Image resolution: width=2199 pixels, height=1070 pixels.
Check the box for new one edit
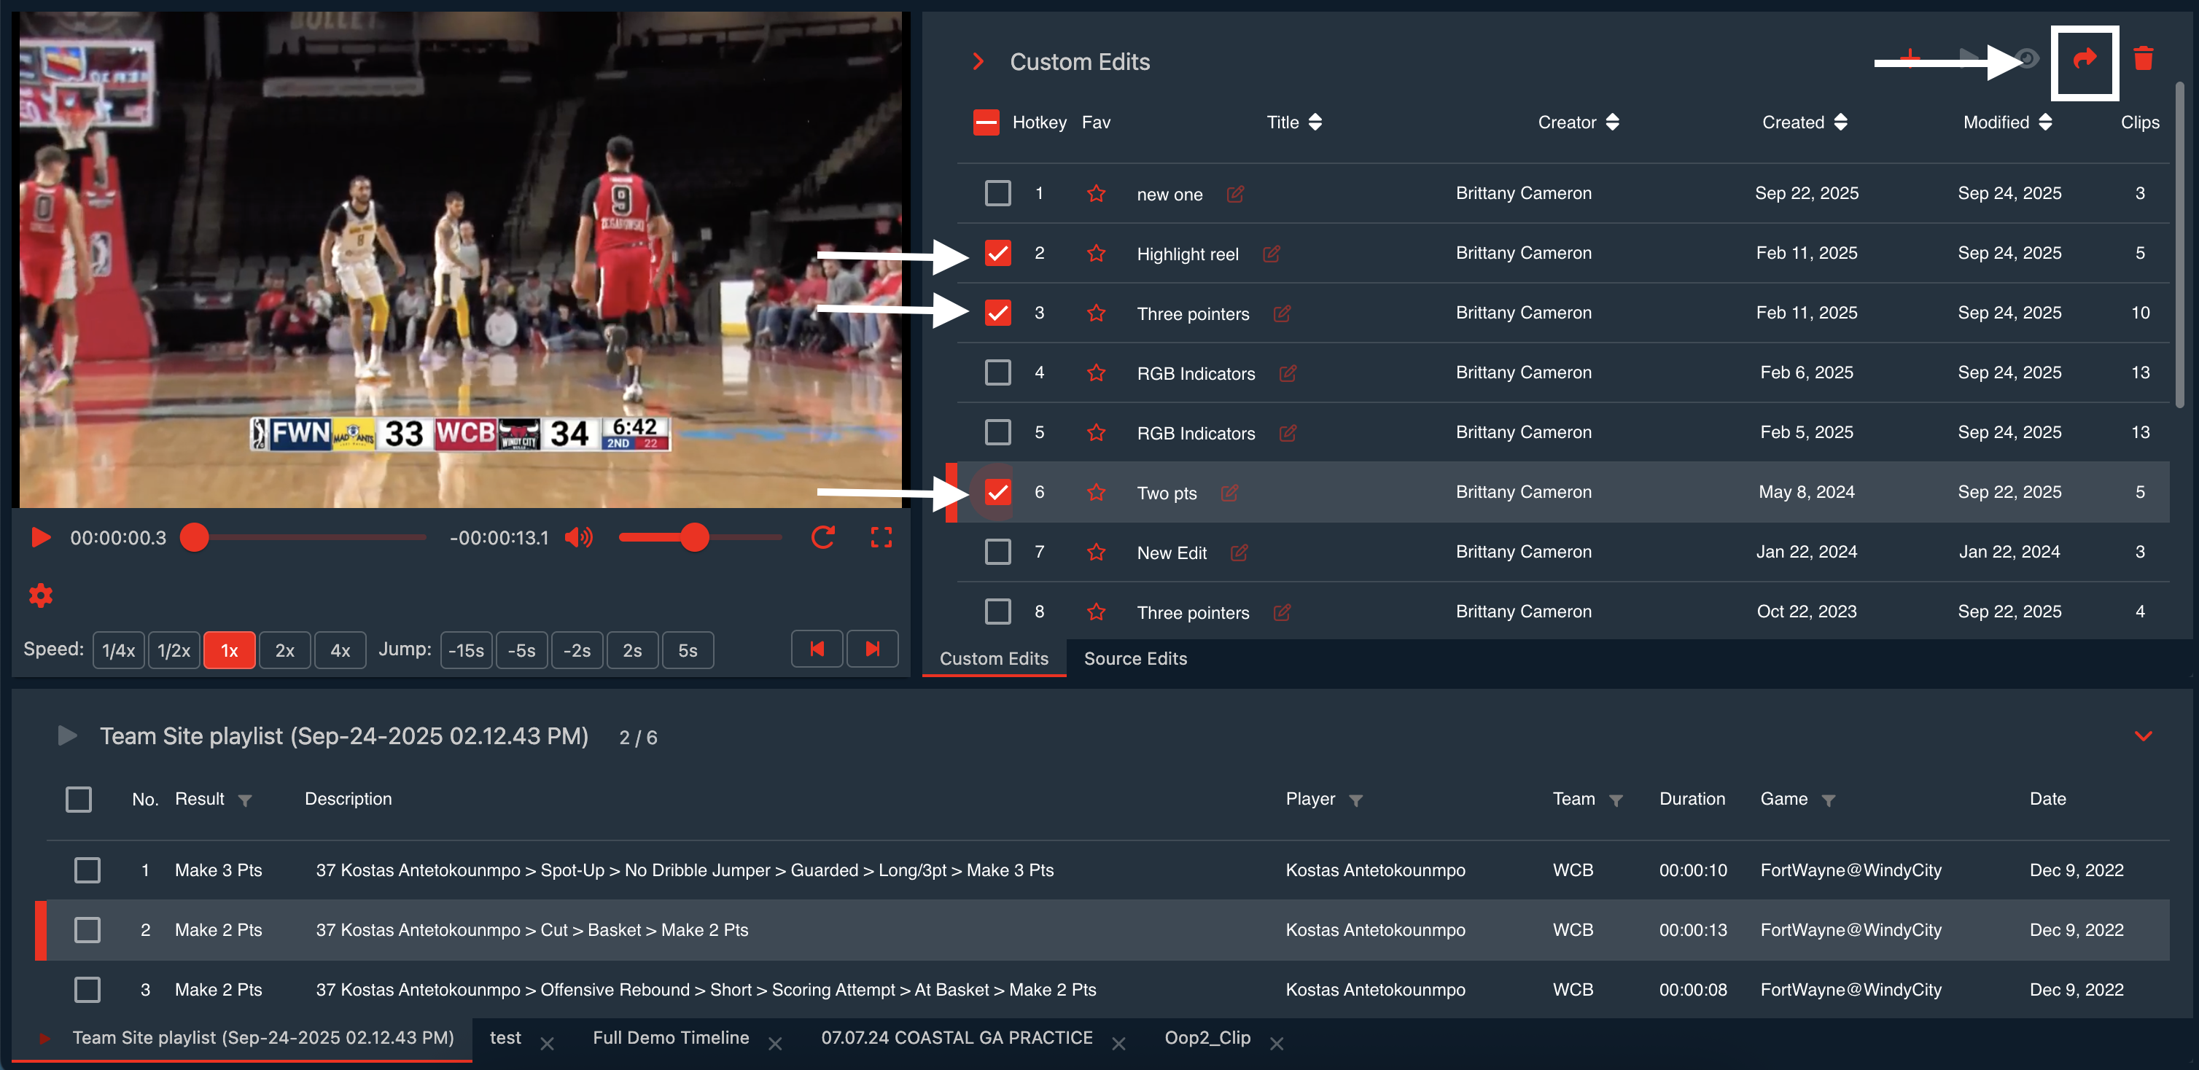tap(997, 194)
